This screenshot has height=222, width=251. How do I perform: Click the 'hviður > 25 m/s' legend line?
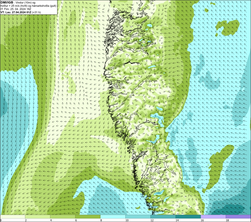[28, 6]
